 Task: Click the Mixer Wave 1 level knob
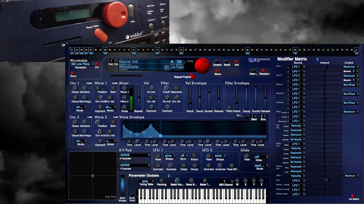(x=124, y=88)
